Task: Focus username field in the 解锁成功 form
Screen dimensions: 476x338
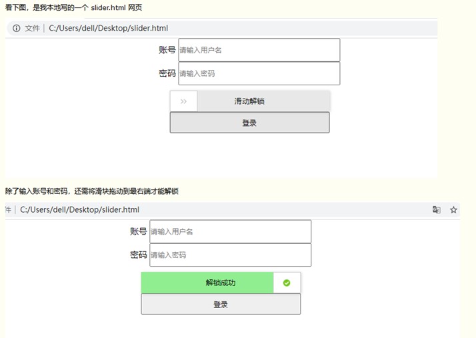Action: point(230,231)
